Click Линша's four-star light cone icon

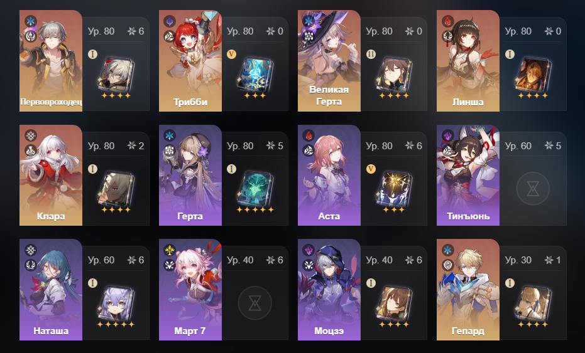pos(533,75)
